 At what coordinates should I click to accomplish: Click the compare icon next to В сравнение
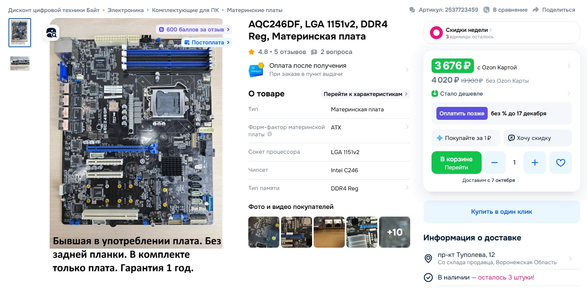pos(486,10)
